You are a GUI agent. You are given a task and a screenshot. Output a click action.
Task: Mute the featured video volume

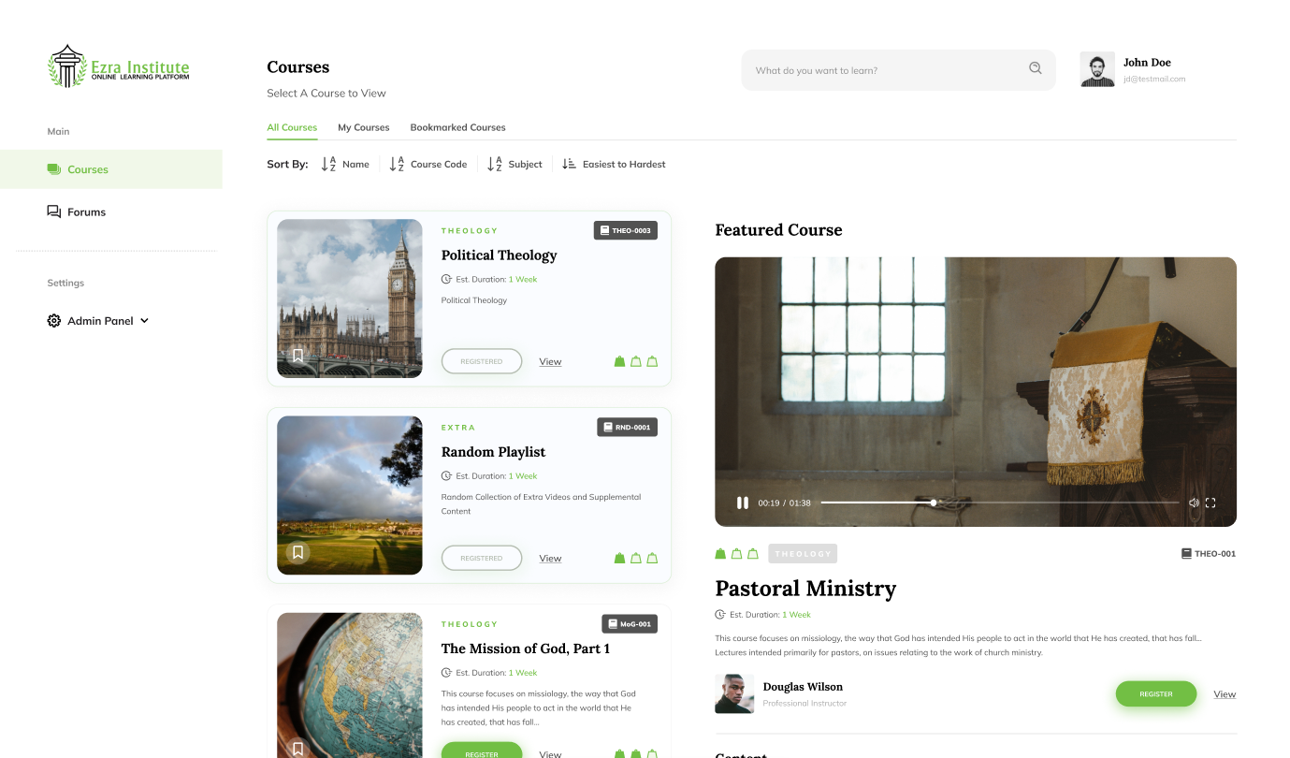1194,503
